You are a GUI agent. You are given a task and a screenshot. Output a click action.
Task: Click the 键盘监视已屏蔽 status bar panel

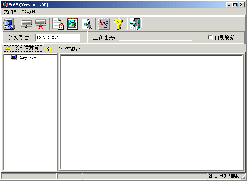tap(224, 176)
